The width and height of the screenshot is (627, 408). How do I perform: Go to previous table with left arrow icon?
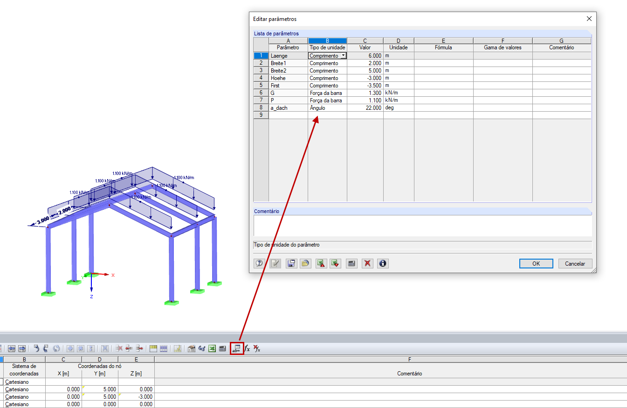click(x=12, y=348)
